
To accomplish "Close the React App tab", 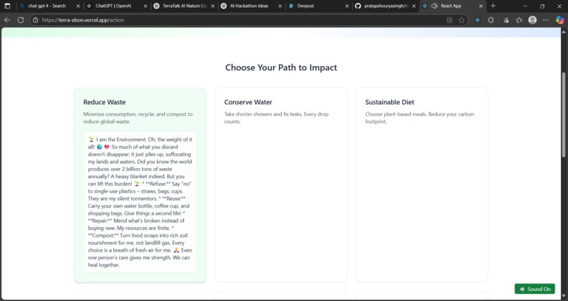I will [x=481, y=6].
